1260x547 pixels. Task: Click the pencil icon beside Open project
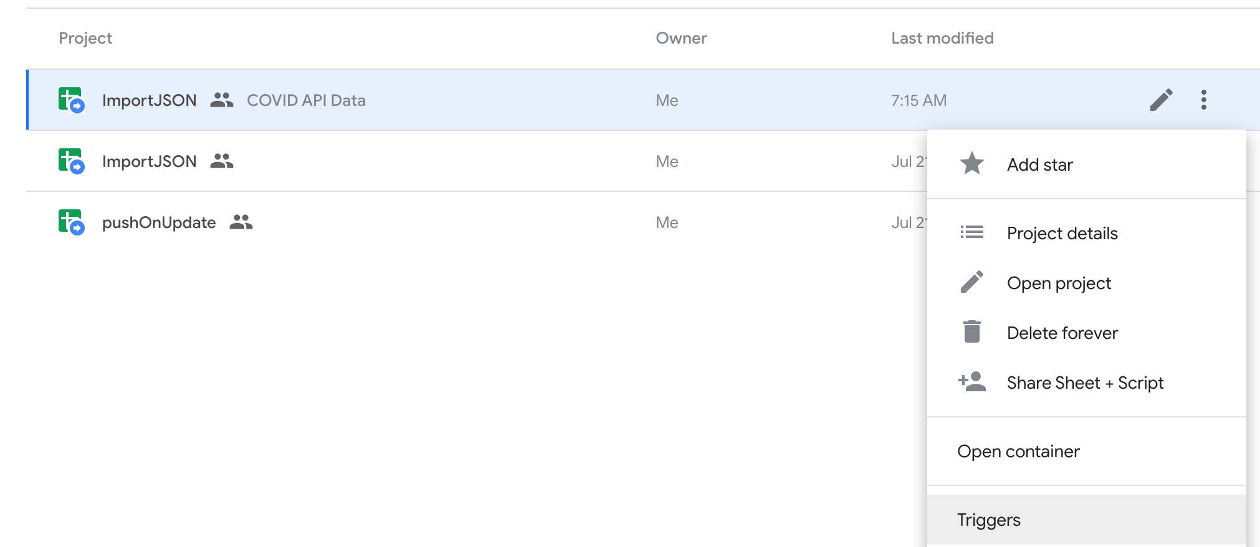pos(971,282)
